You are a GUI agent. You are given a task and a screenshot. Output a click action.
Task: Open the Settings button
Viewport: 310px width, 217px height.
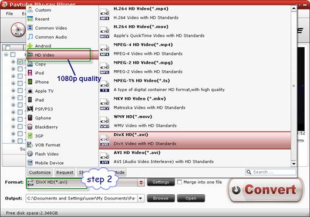click(x=161, y=182)
